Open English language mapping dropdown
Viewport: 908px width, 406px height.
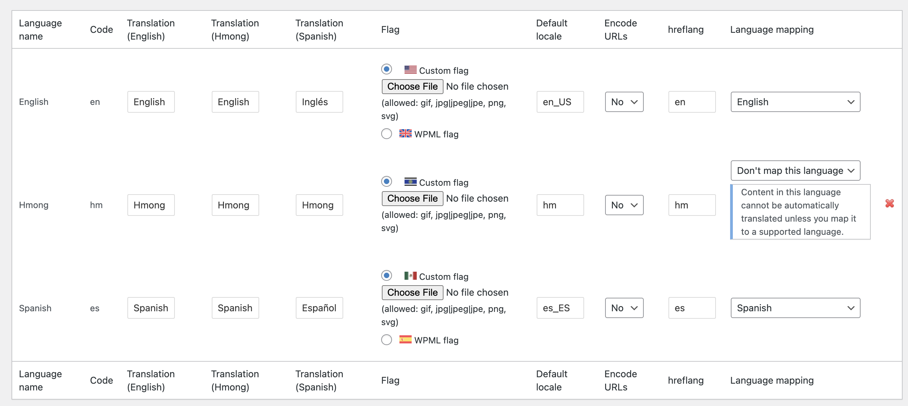coord(795,102)
